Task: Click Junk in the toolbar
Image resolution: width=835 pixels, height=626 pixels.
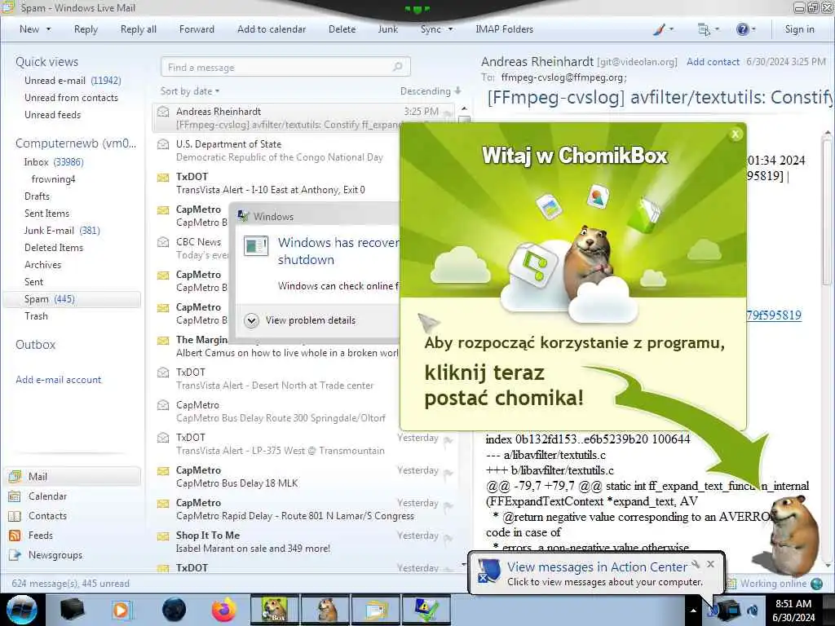Action: [387, 29]
